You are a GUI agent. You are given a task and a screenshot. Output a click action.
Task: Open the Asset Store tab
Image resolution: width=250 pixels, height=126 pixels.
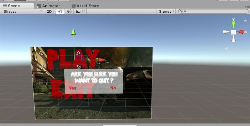click(86, 6)
